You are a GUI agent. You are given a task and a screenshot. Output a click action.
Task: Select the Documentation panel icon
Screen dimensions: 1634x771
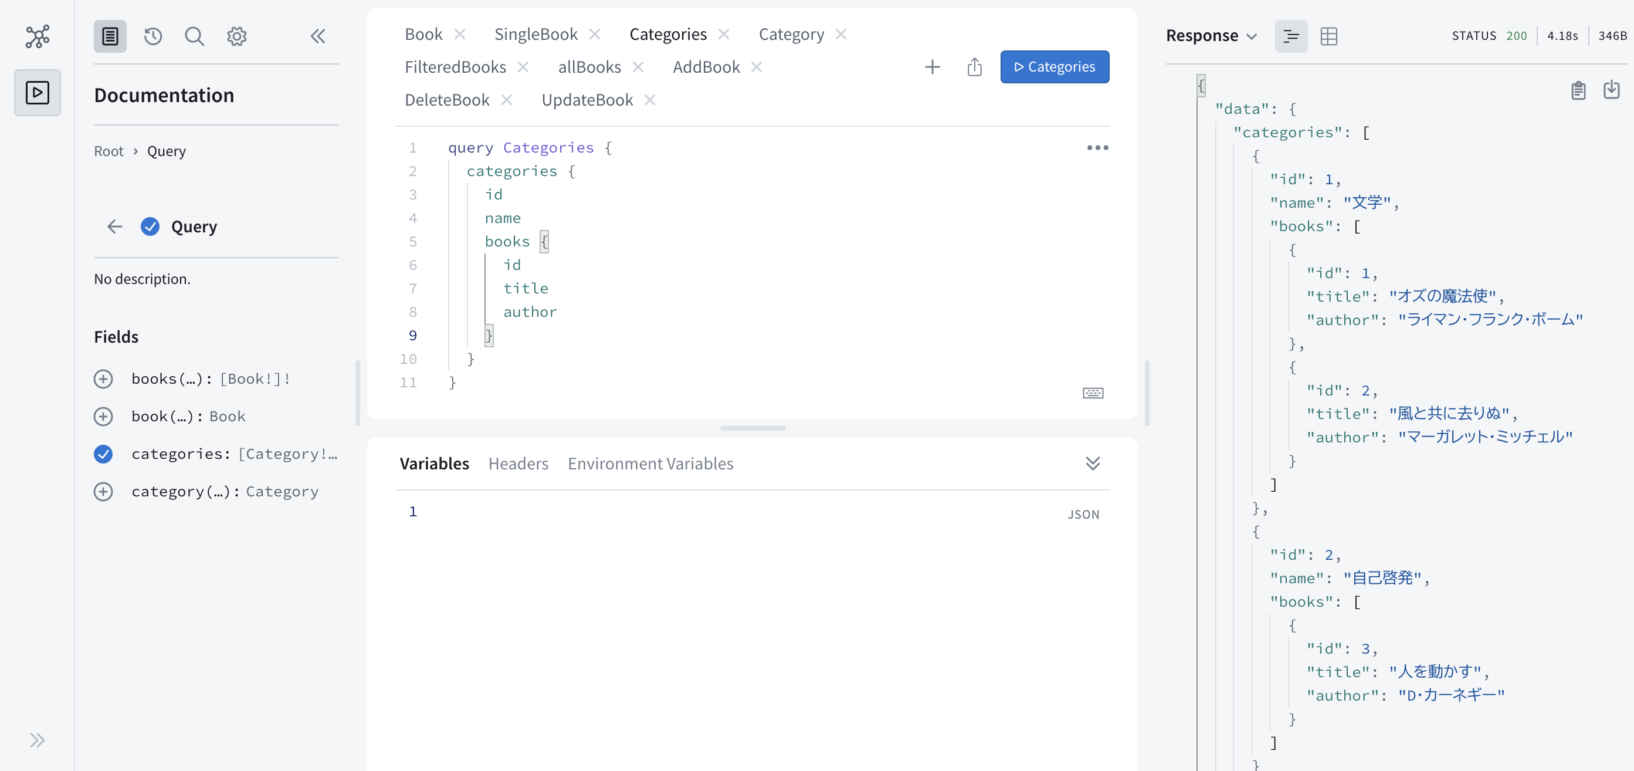(x=110, y=36)
